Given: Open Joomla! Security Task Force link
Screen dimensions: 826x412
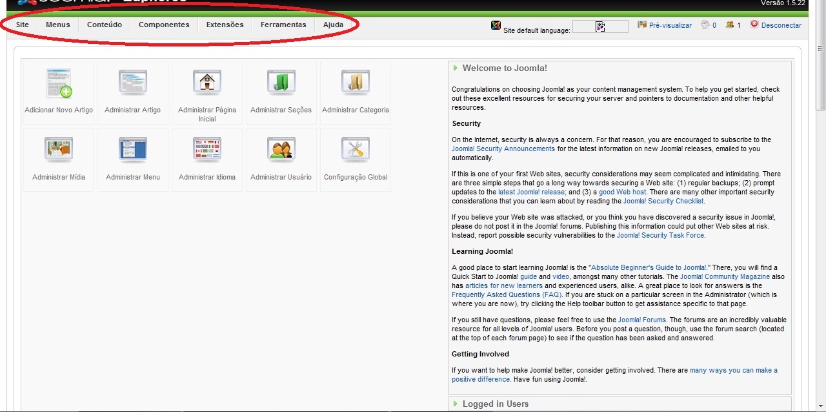Looking at the screenshot, I should tap(660, 235).
